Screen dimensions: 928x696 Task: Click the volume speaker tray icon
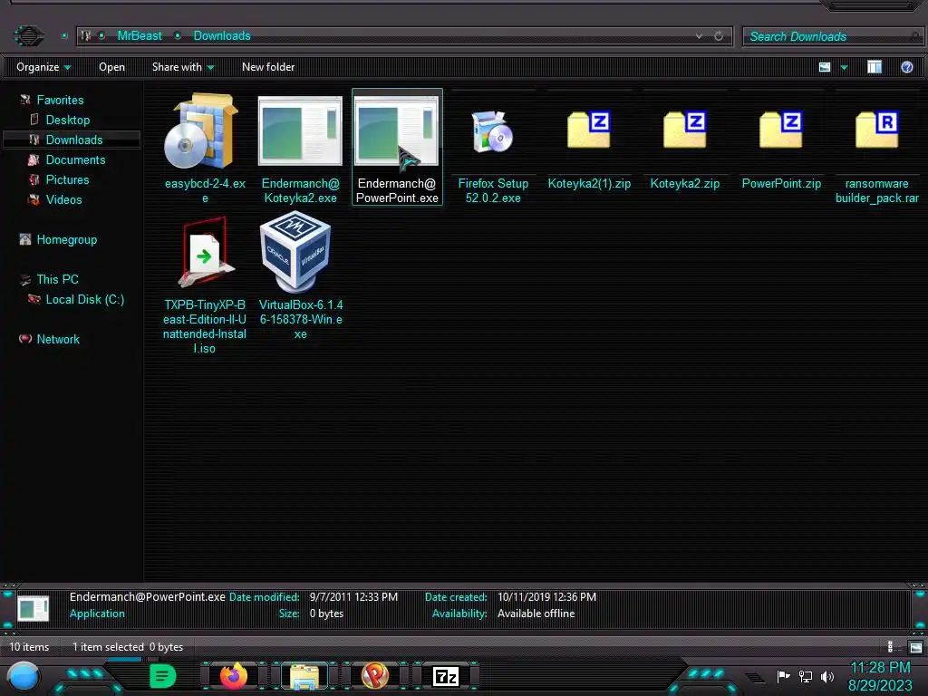826,676
